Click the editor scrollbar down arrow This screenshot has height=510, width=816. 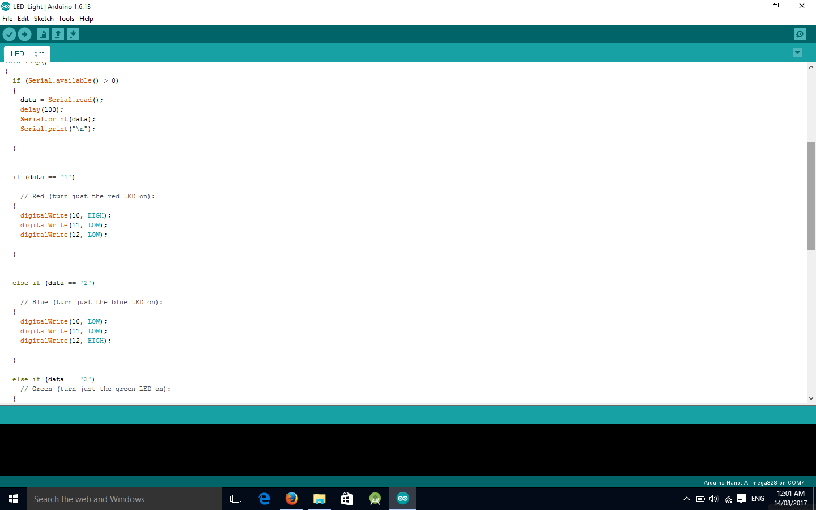click(x=811, y=398)
